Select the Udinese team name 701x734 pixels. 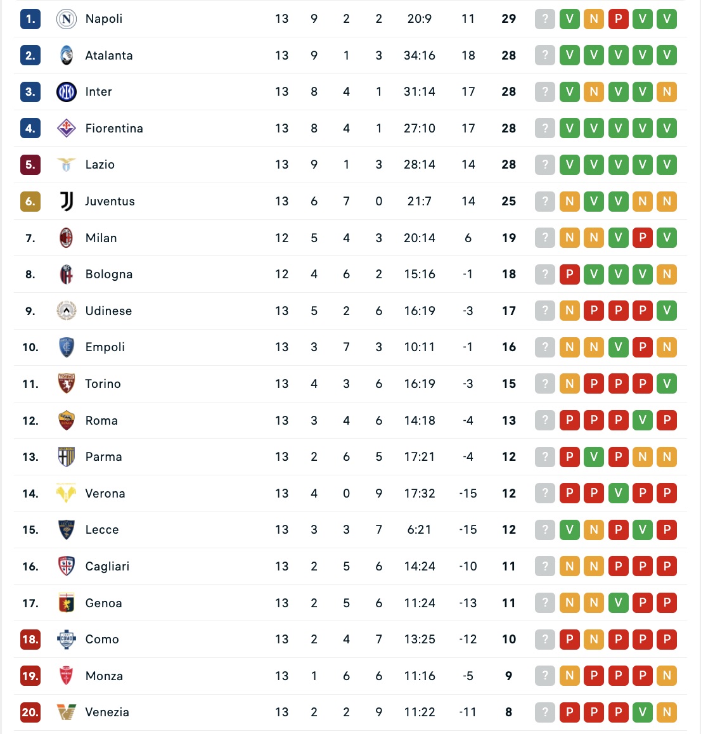click(x=108, y=311)
